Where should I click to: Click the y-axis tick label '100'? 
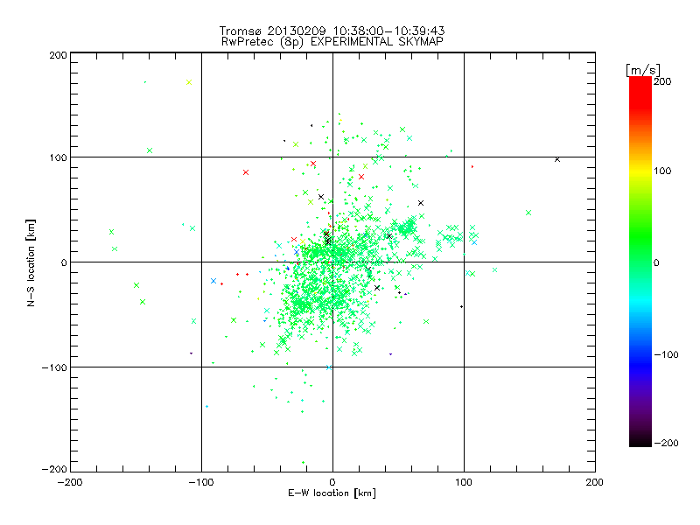(x=58, y=158)
